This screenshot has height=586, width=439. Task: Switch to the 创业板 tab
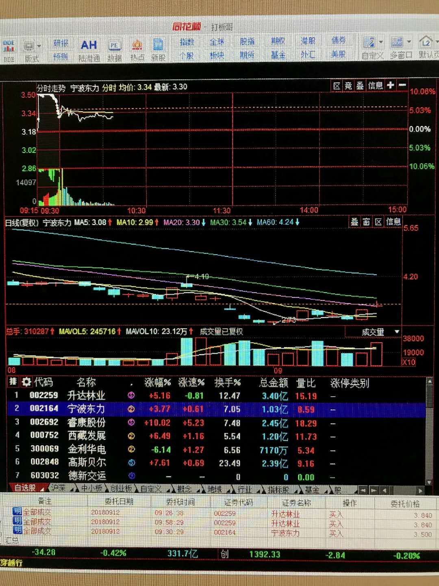coord(121,489)
